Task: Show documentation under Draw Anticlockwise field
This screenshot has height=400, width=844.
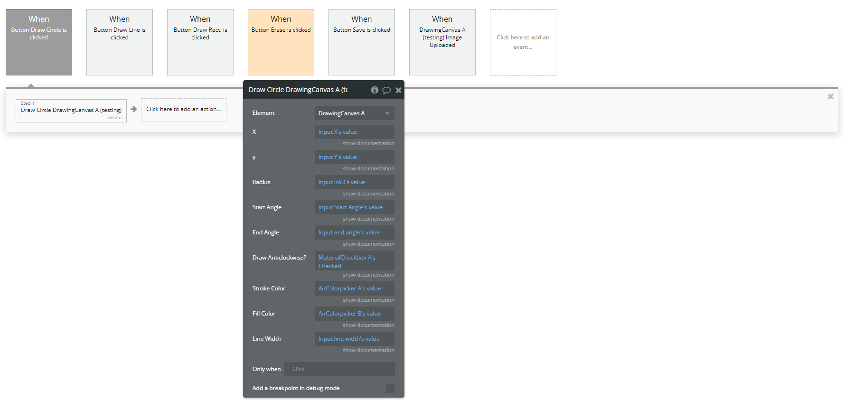Action: [x=368, y=275]
